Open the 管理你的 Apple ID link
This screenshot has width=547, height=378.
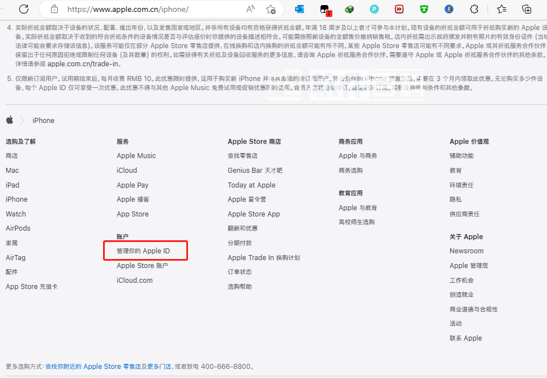[143, 251]
